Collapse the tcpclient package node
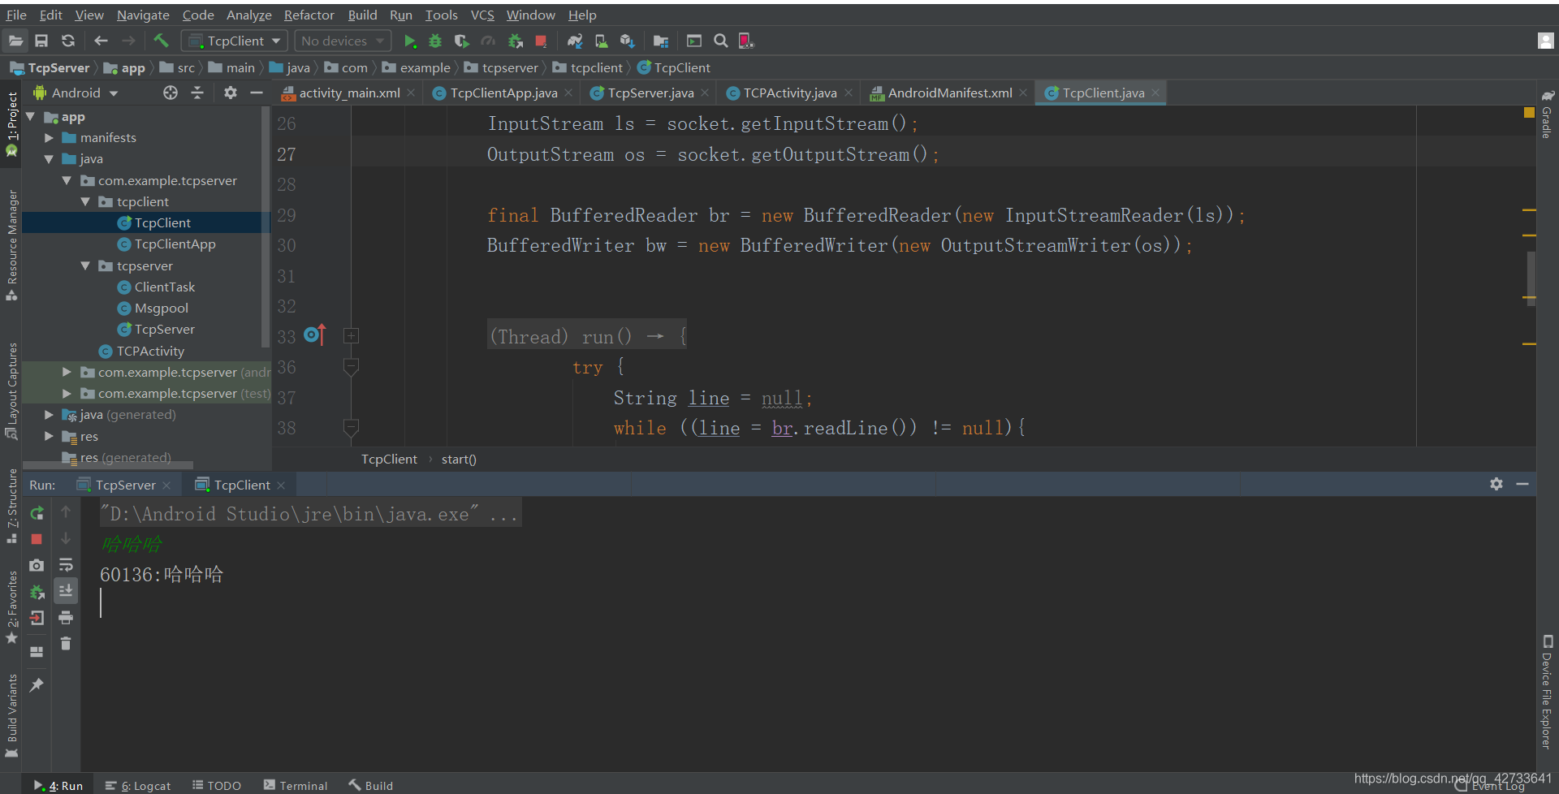 [85, 201]
